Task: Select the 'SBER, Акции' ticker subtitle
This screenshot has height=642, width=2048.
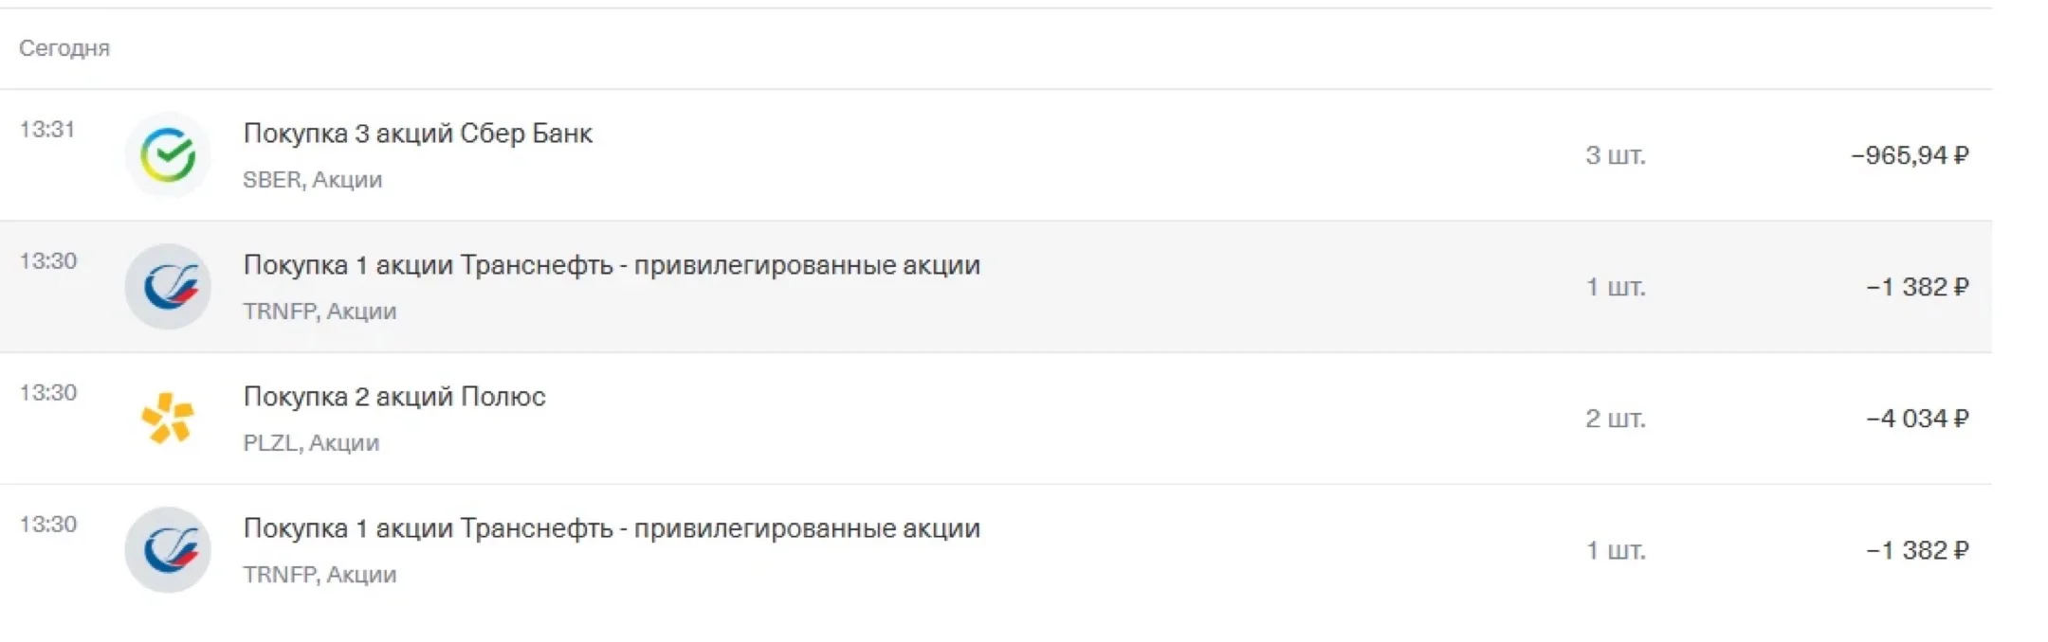Action: (x=313, y=180)
